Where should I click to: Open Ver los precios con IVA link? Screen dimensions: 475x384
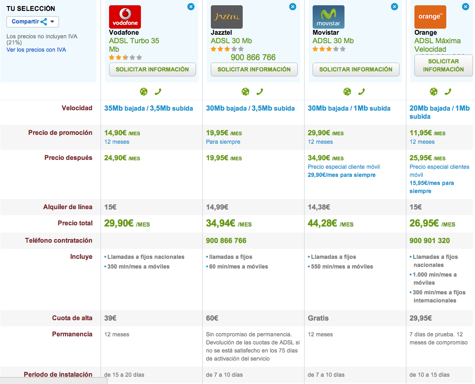click(x=36, y=50)
